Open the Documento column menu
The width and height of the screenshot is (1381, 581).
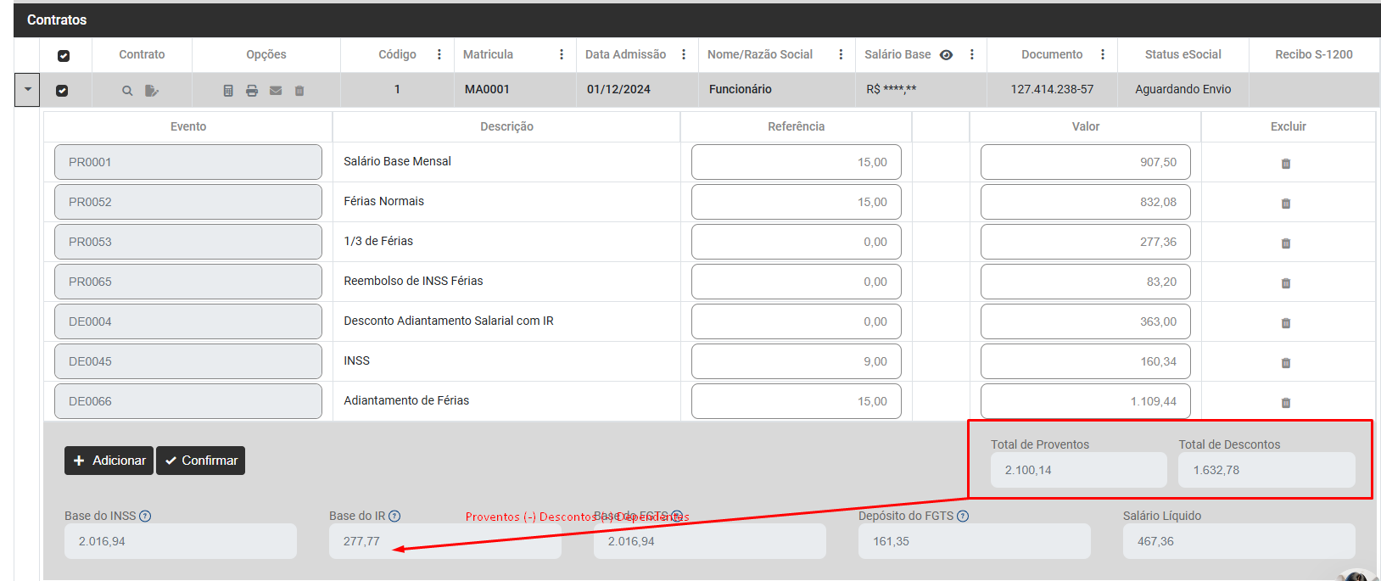click(x=1103, y=54)
